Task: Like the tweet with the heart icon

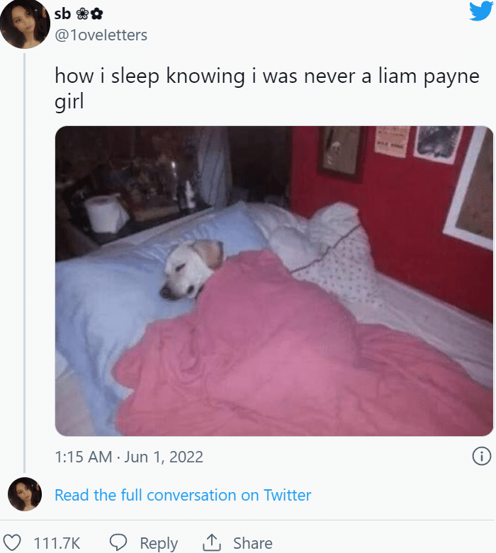Action: (12, 542)
